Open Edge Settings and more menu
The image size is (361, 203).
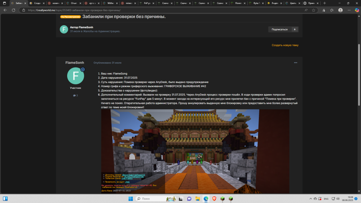349,10
